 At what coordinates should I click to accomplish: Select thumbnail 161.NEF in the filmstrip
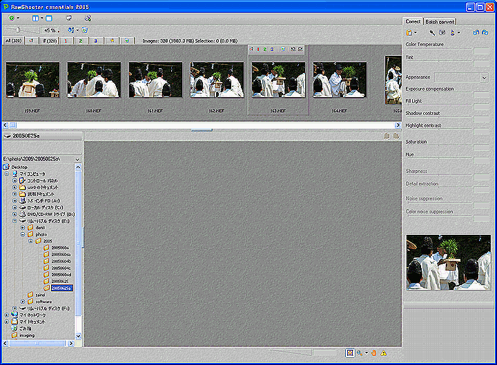coord(155,80)
